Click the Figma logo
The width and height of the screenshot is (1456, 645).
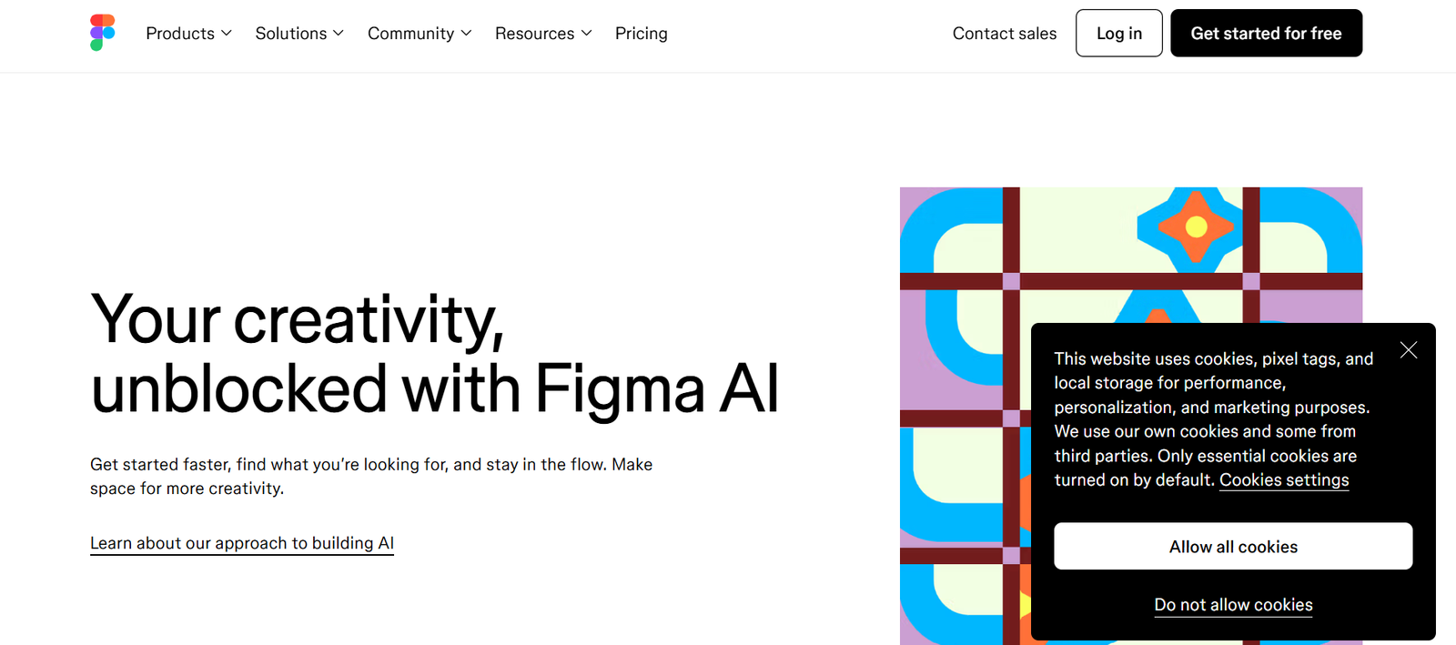click(103, 33)
